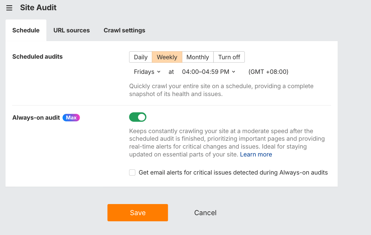Turn off scheduled audits
This screenshot has height=235, width=371.
(229, 57)
